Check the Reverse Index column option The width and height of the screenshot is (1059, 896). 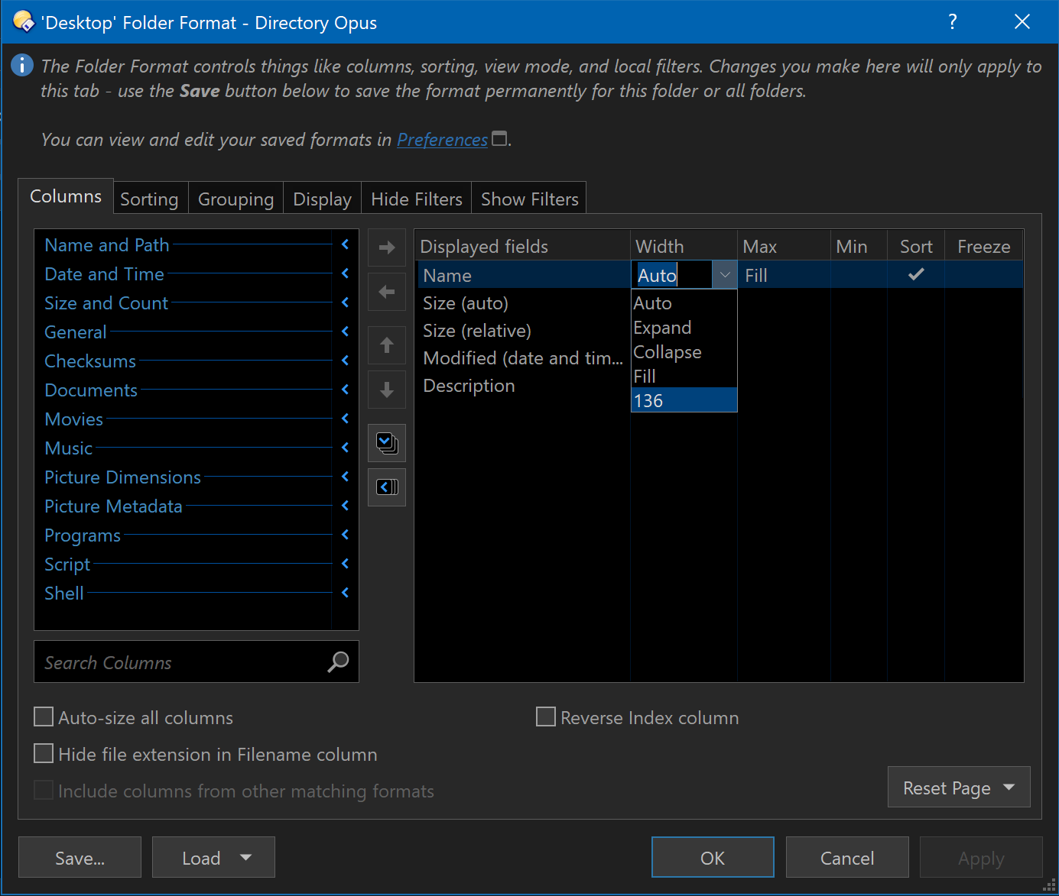pyautogui.click(x=546, y=717)
